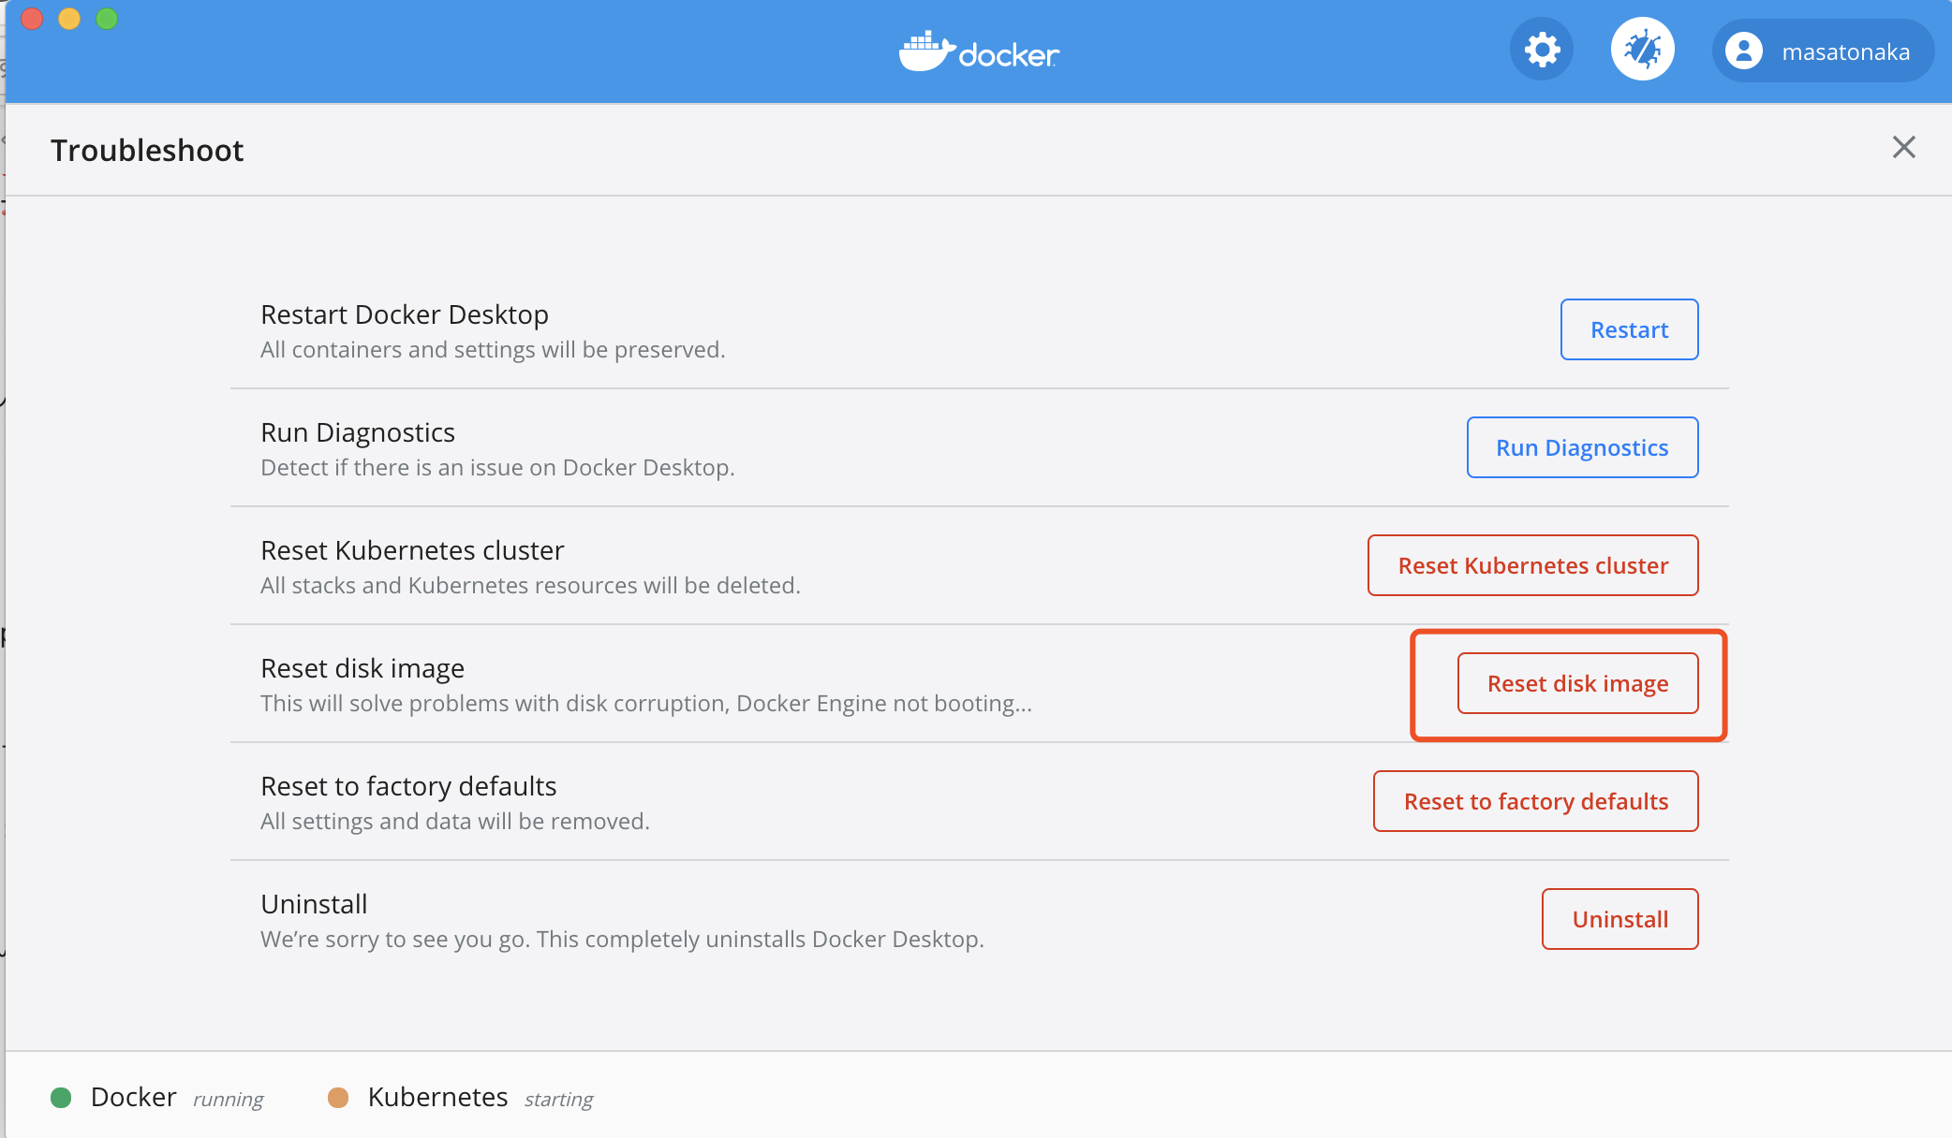The height and width of the screenshot is (1138, 1952).
Task: Click the 'Detect if there is an issue' description
Action: [497, 467]
